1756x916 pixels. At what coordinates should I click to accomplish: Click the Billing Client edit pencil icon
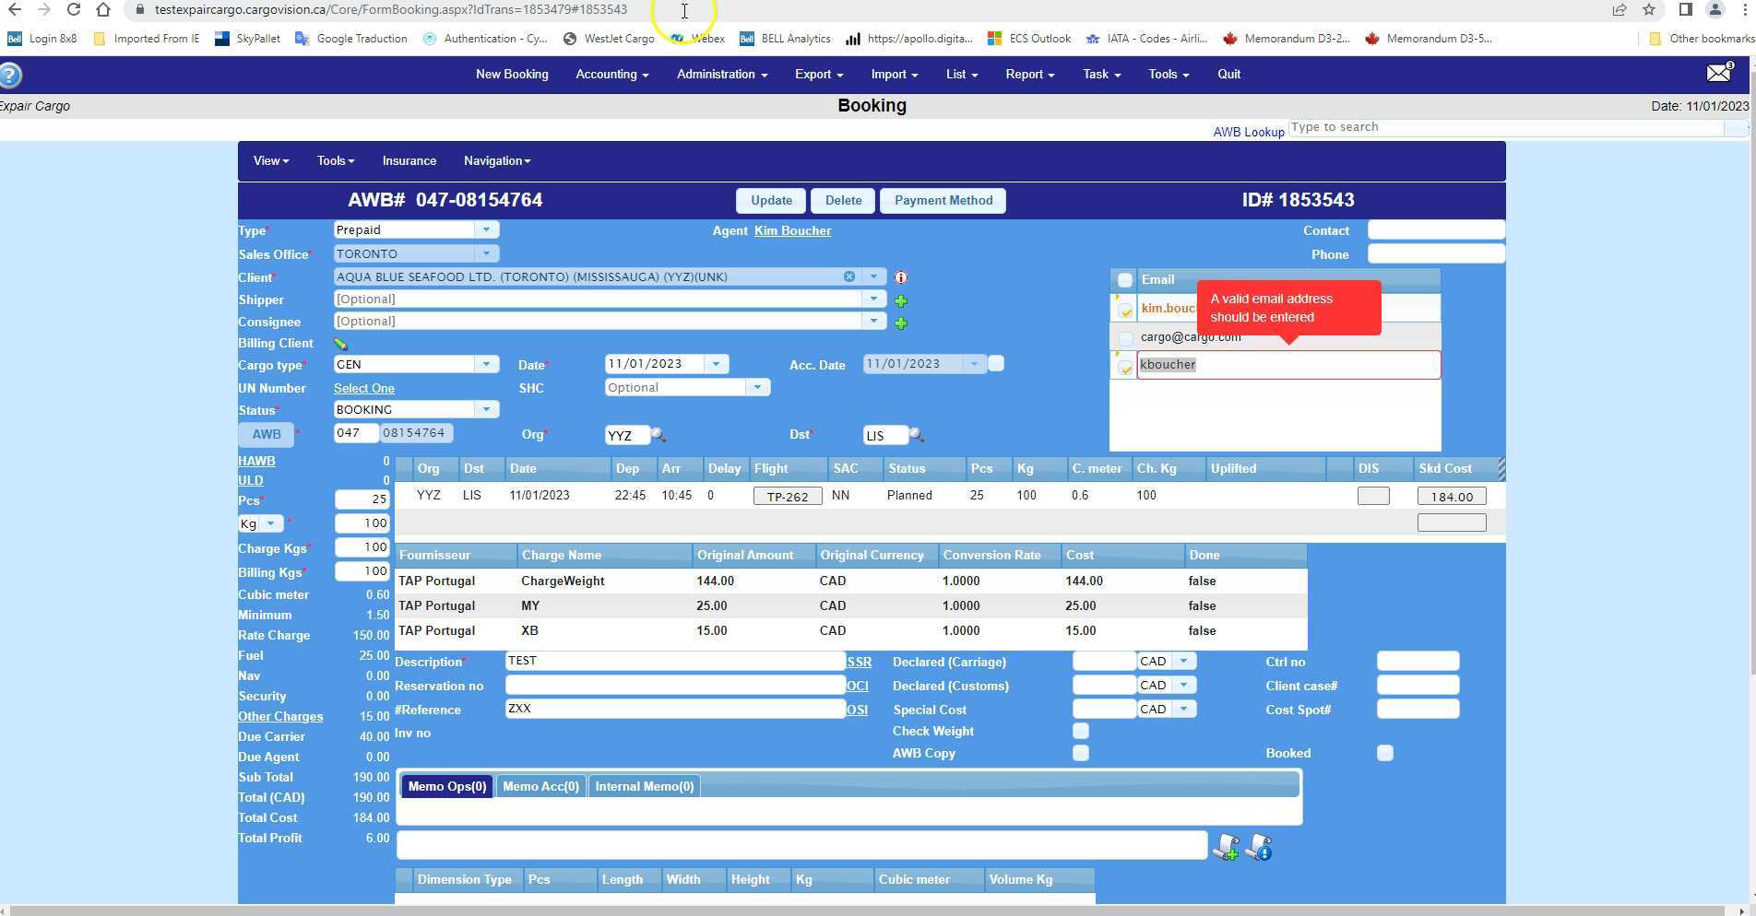340,345
